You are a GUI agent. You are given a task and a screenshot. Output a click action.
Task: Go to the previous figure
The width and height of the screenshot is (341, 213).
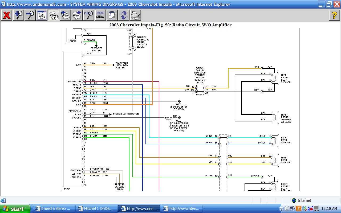(65, 15)
